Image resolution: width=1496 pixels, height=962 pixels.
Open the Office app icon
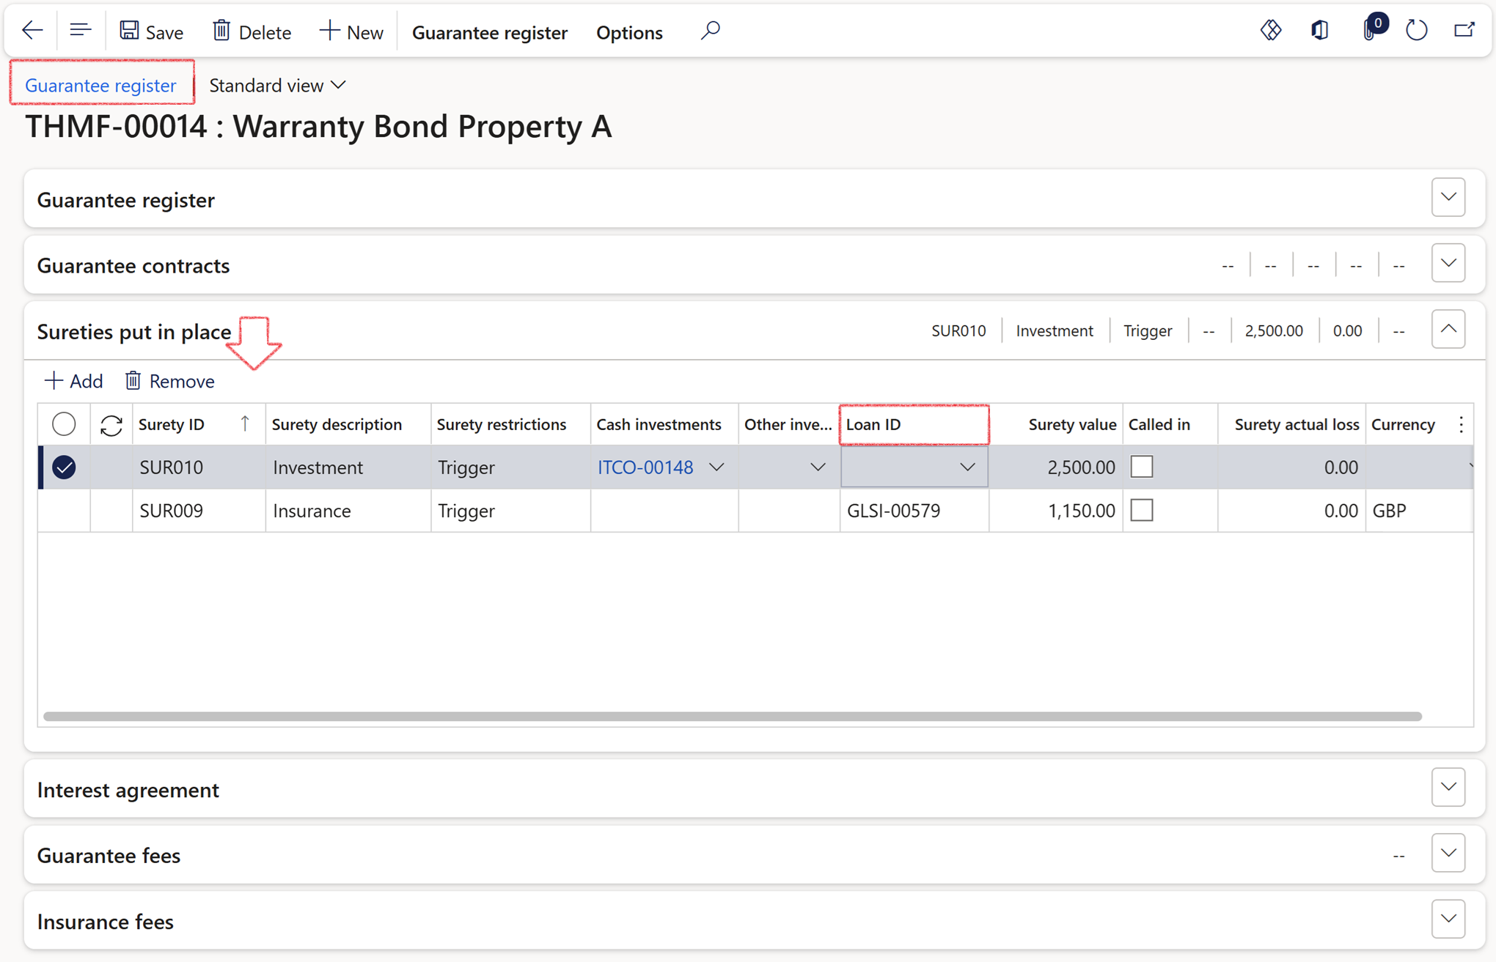(1319, 31)
